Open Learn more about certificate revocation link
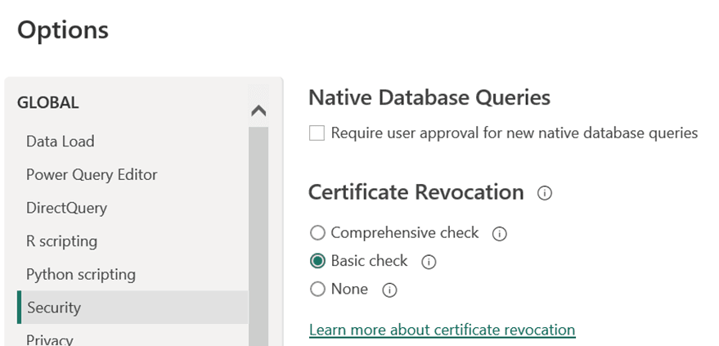The width and height of the screenshot is (719, 346). coord(442,330)
